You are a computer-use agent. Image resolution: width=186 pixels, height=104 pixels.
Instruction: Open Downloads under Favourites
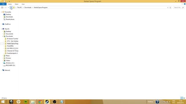tap(9, 17)
